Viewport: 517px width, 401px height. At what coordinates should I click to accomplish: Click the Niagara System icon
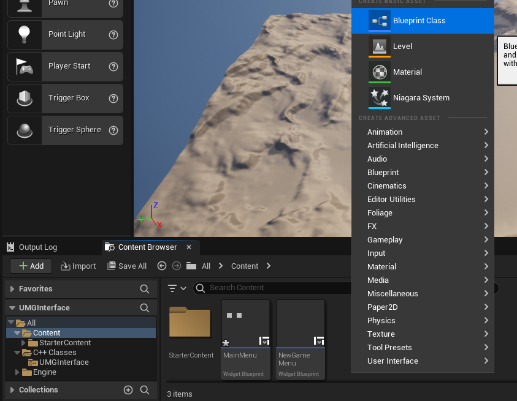[380, 98]
